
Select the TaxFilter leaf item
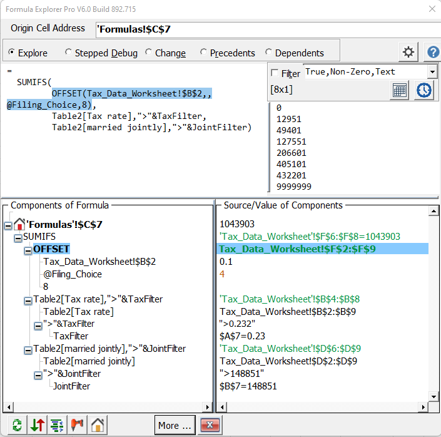coord(71,336)
